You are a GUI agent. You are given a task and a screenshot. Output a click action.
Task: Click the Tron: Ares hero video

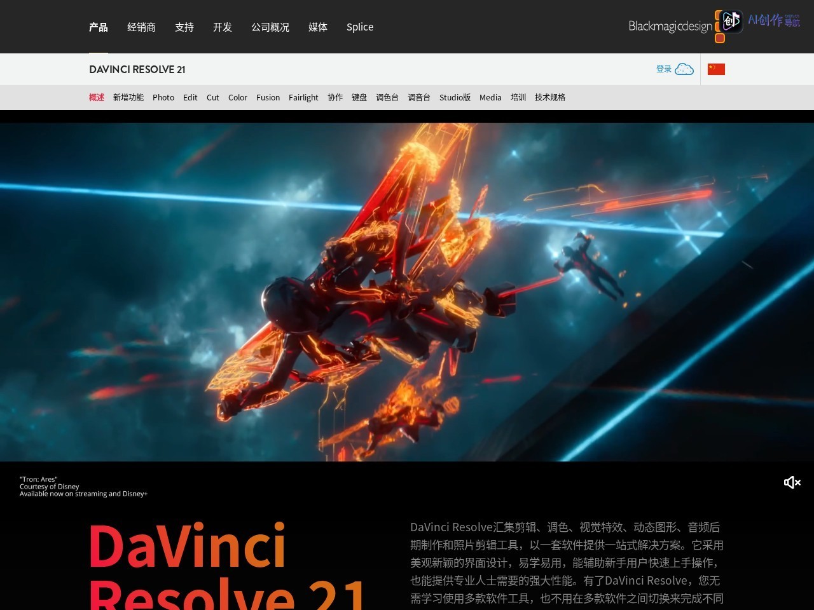[x=407, y=292]
